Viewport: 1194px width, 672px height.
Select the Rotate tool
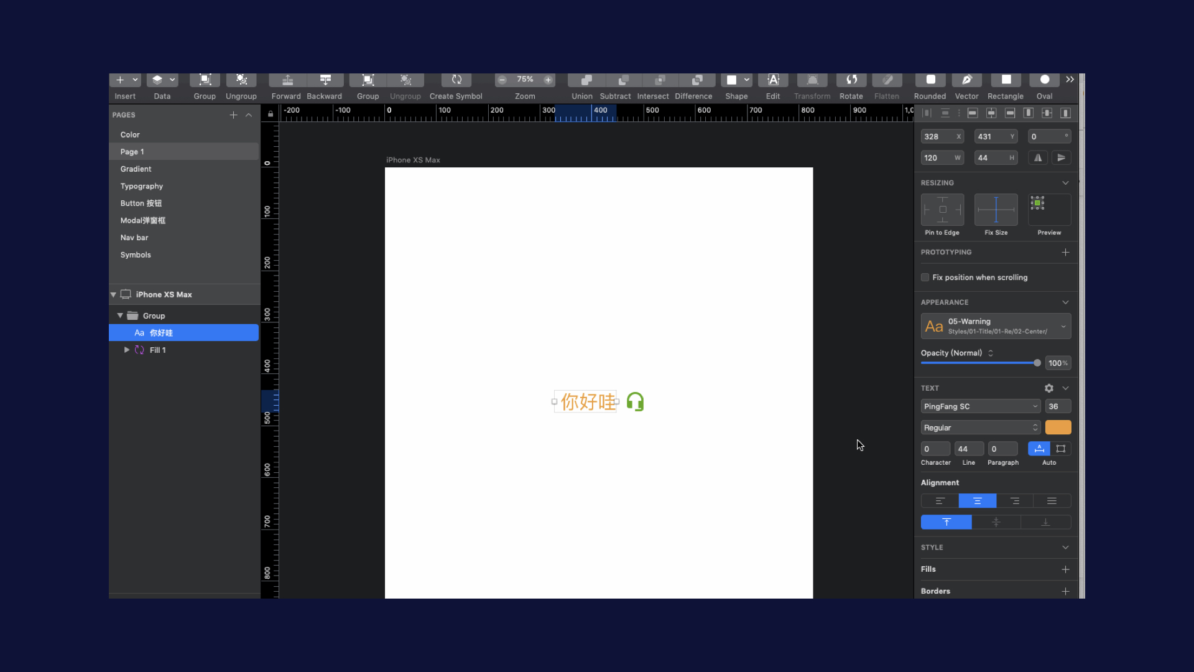coord(851,80)
